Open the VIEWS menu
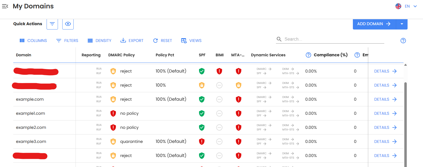423x167 pixels. pyautogui.click(x=191, y=41)
